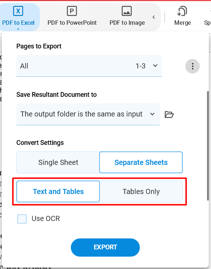Switch to the PDF to PowerPoint tab label
The height and width of the screenshot is (269, 211).
(72, 23)
